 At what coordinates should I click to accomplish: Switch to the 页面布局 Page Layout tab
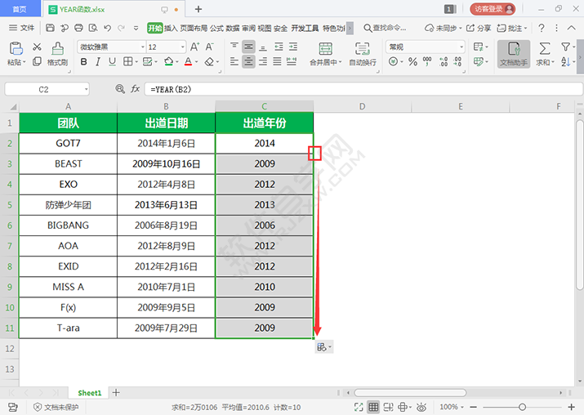click(194, 29)
